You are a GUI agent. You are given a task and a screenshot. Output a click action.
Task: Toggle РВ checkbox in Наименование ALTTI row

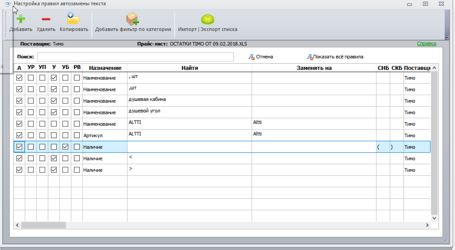[x=77, y=124]
